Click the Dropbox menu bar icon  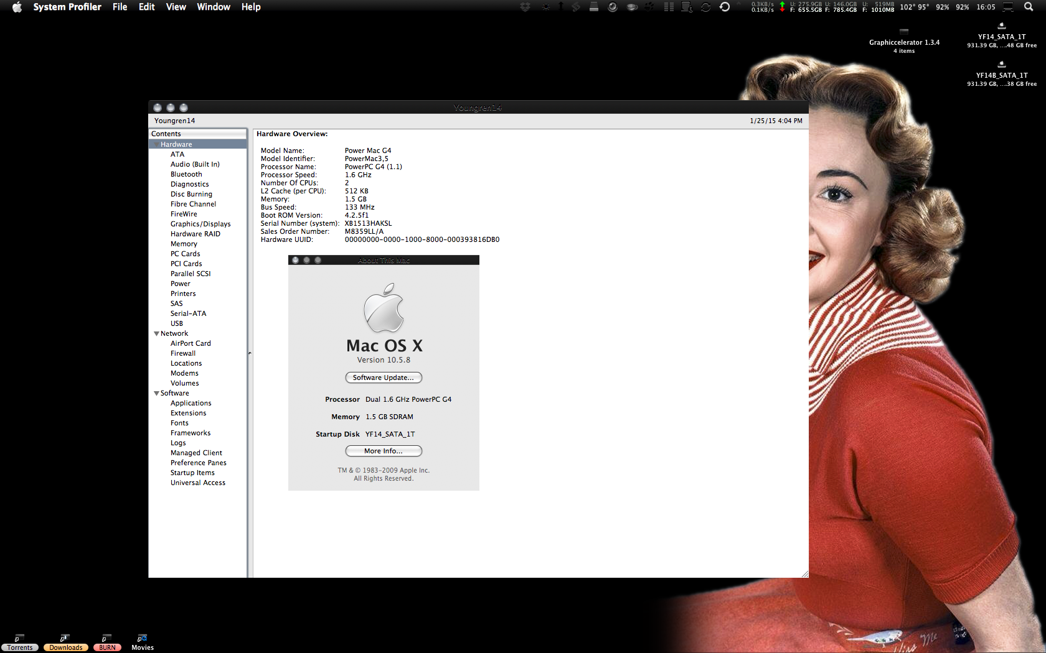[525, 7]
